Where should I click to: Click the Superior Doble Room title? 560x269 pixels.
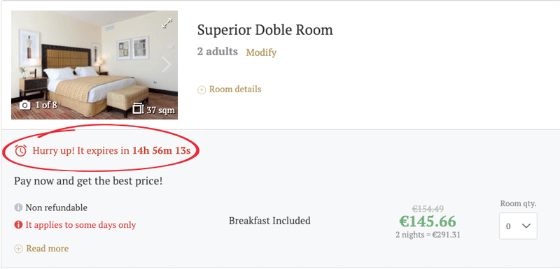click(x=265, y=30)
